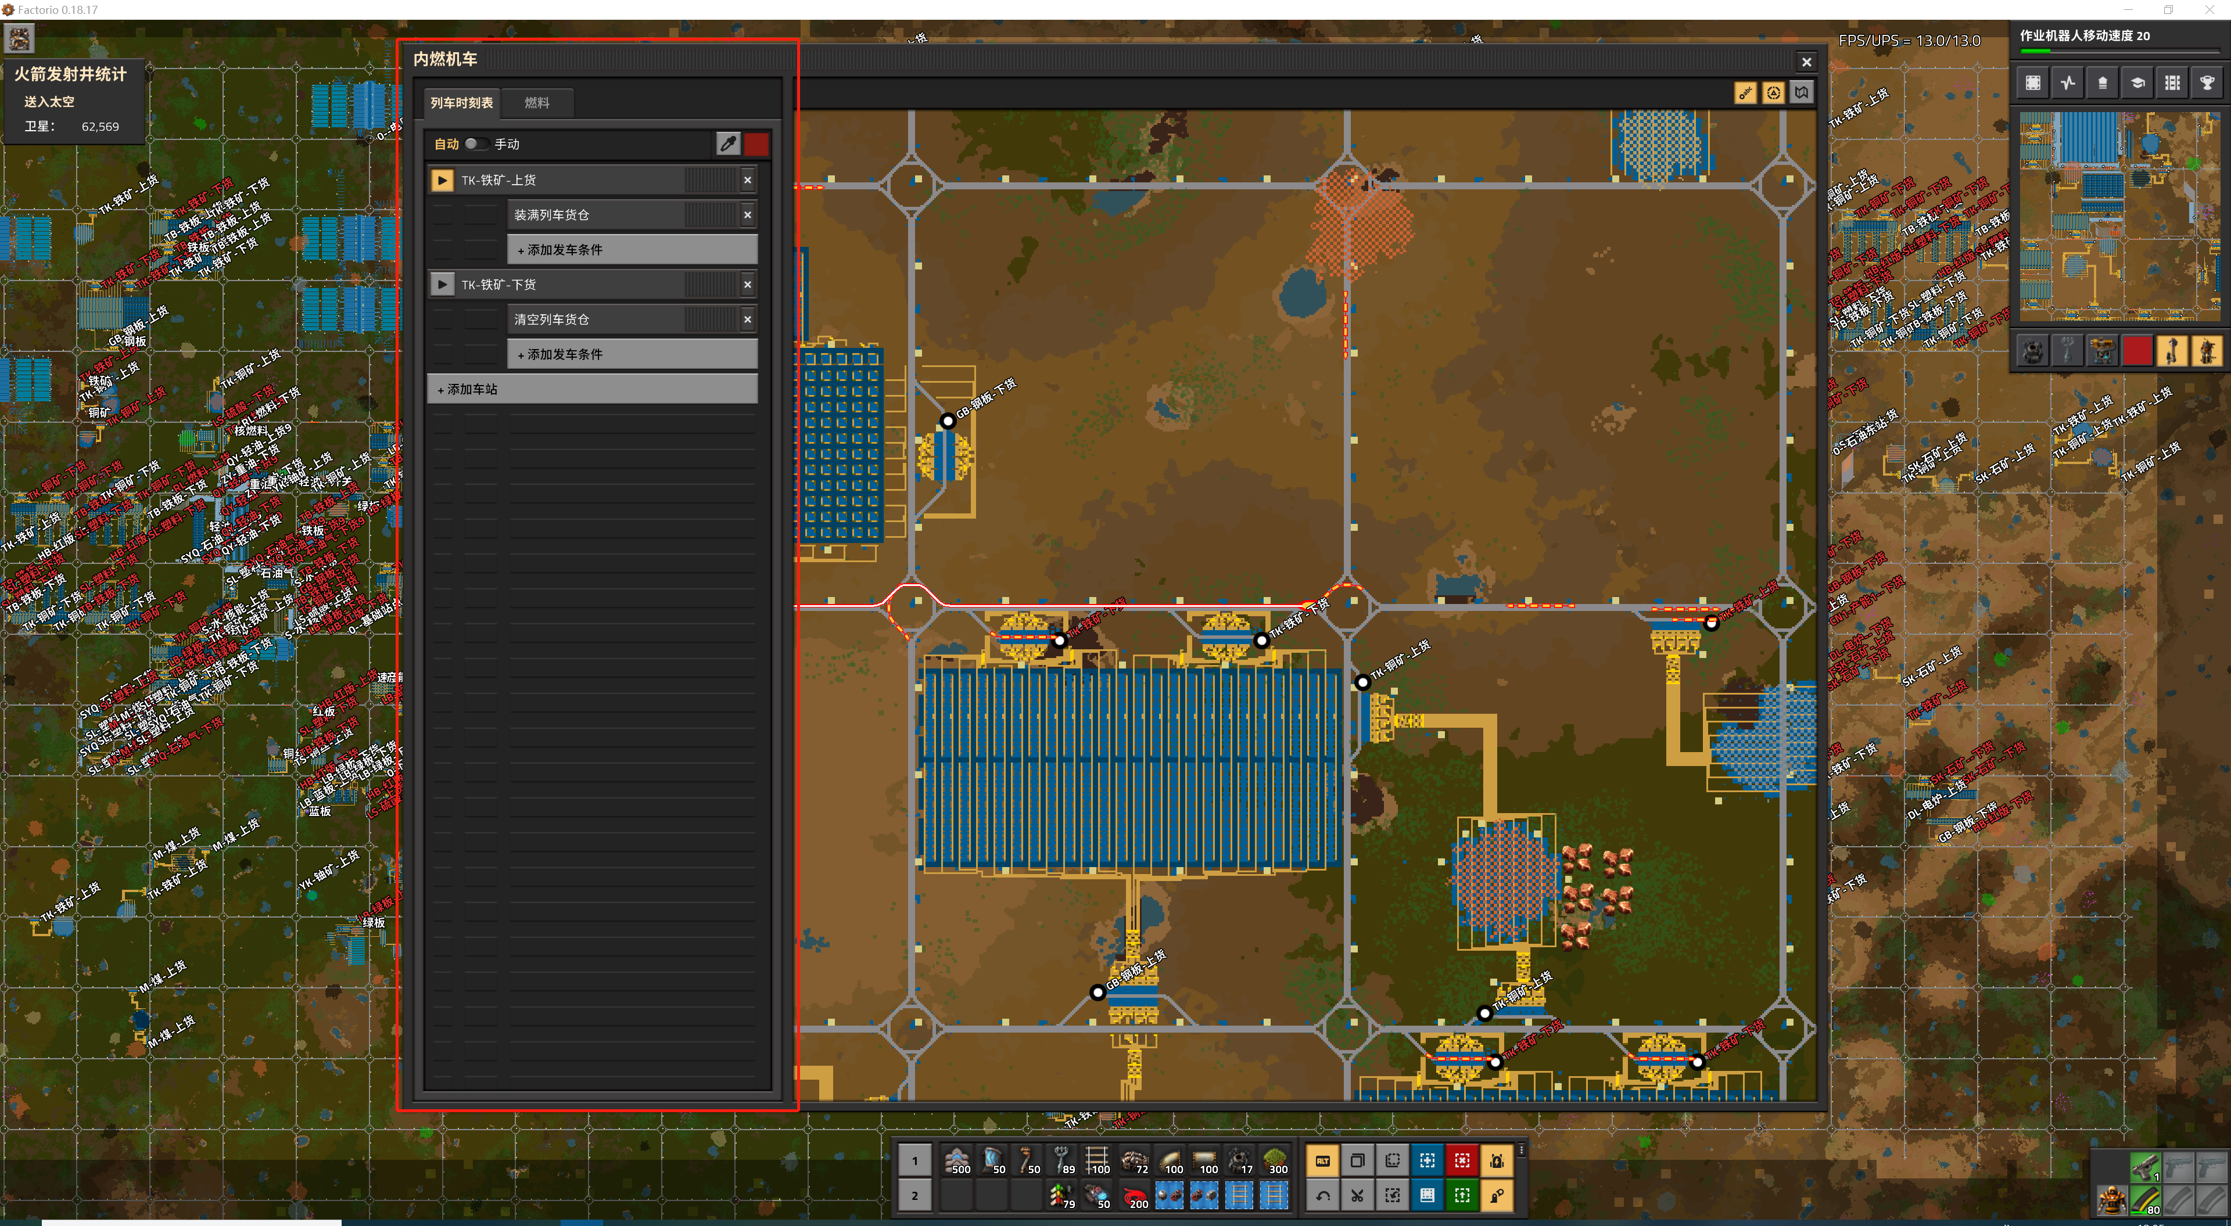Open the production statistics icon
Image resolution: width=2231 pixels, height=1226 pixels.
(x=2067, y=83)
